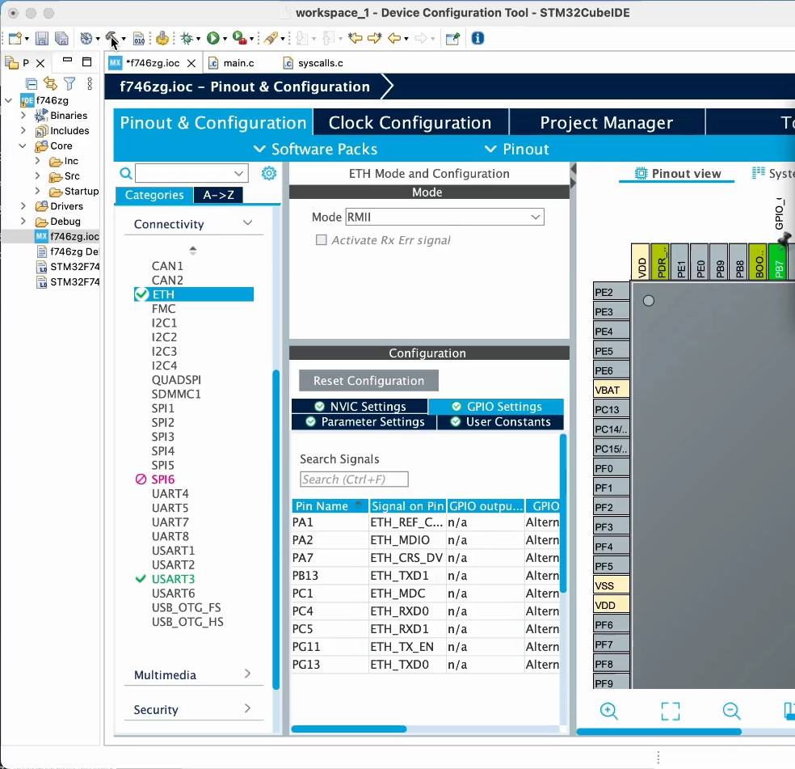Click the Build hammer icon

(111, 38)
